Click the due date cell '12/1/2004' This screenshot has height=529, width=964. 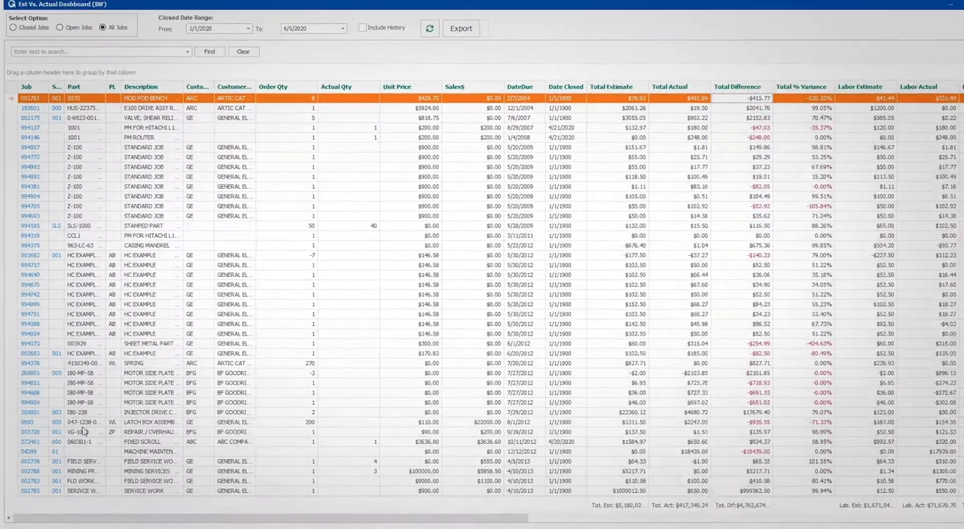(525, 108)
